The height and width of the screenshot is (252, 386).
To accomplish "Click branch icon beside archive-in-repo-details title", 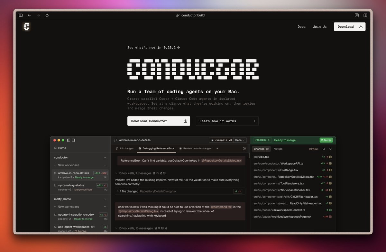I will (115, 140).
